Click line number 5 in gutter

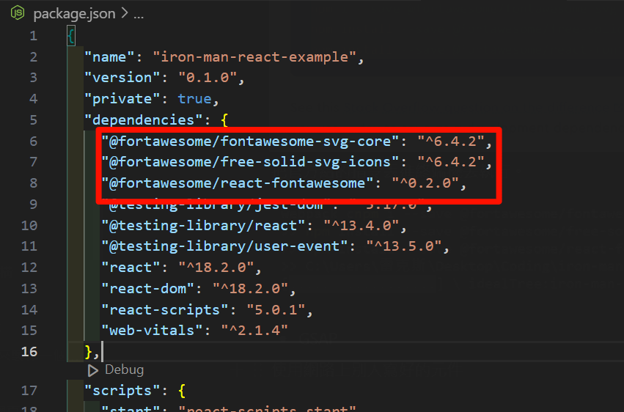(x=34, y=120)
